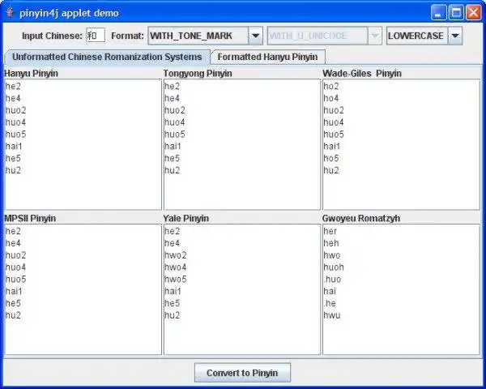
Task: Click the Wade-Giles Pinyin heading label
Action: [x=362, y=74]
